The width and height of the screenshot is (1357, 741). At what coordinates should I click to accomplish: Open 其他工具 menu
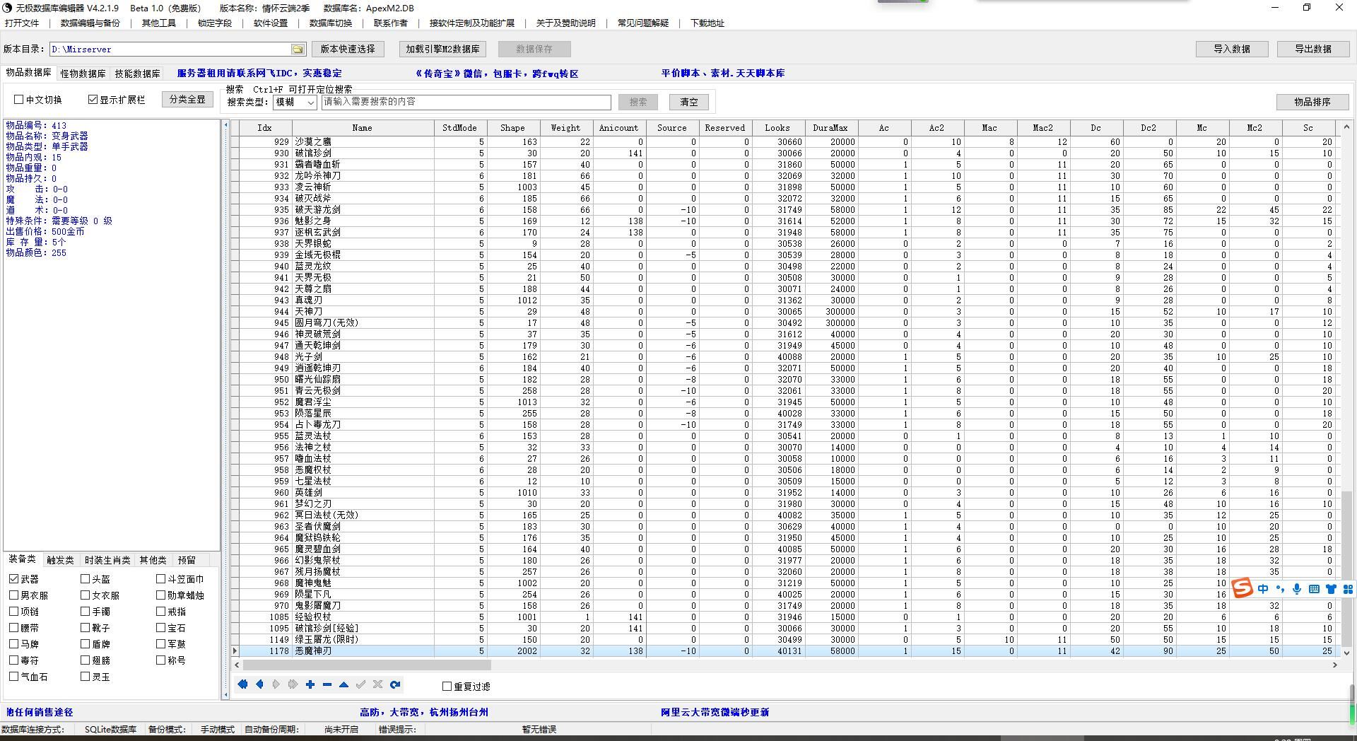pyautogui.click(x=159, y=23)
